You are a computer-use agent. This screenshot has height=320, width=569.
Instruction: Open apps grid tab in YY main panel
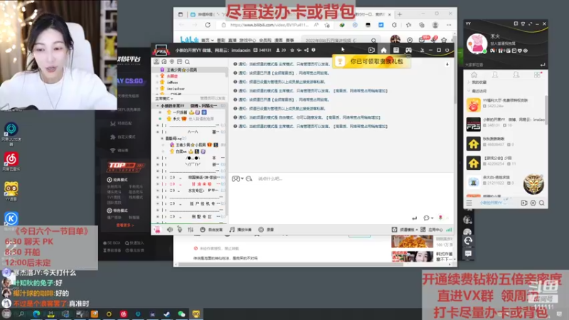[538, 75]
